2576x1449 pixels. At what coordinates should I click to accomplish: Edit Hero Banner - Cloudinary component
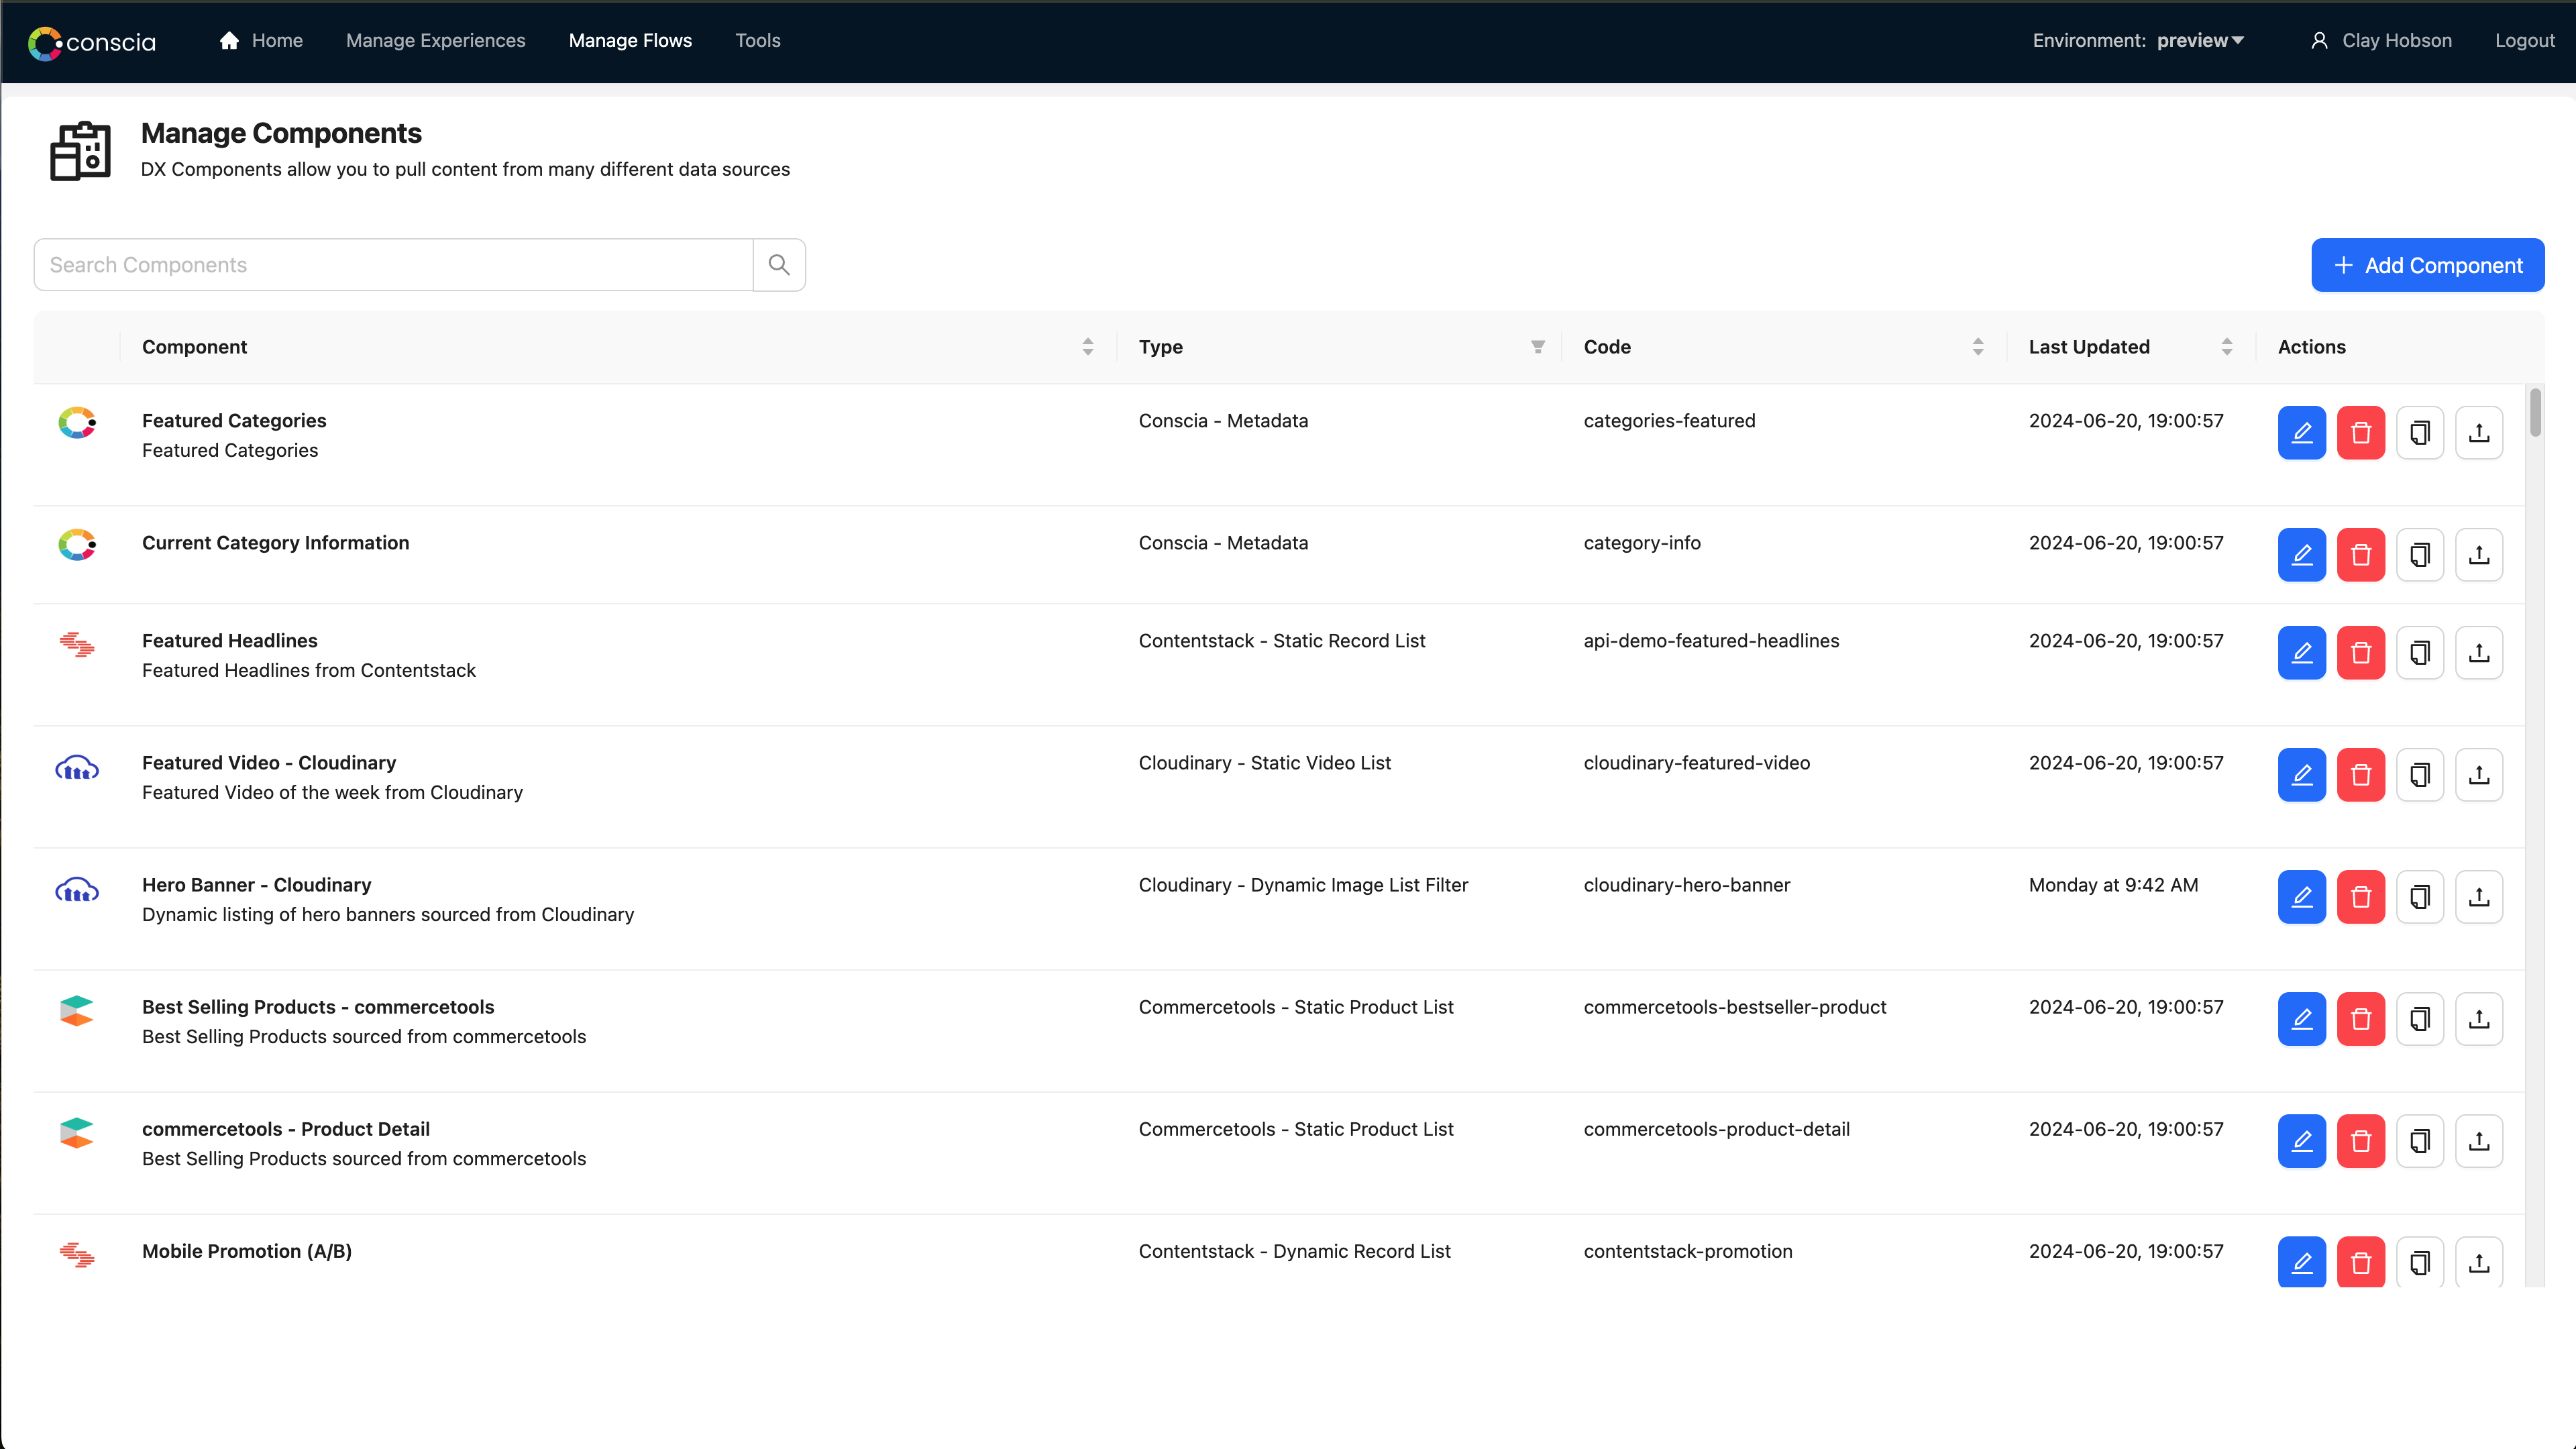(x=2301, y=897)
